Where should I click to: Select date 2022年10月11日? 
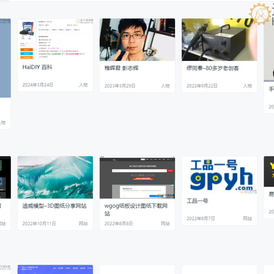(x=39, y=224)
